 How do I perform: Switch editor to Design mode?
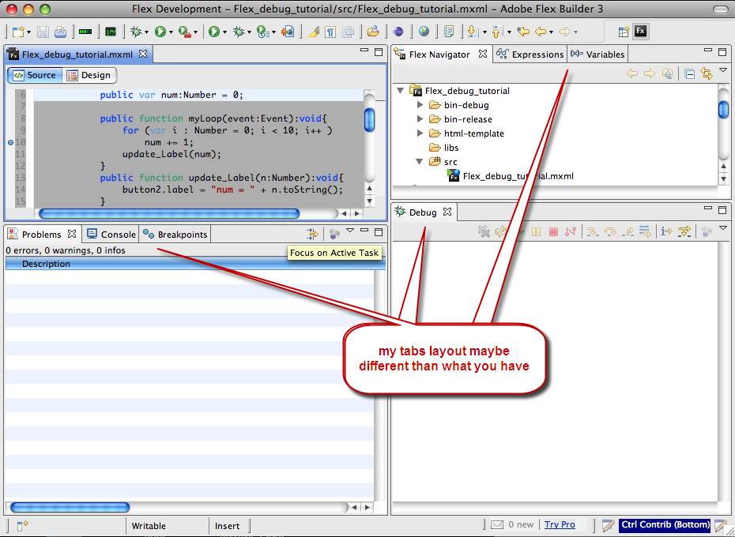89,75
